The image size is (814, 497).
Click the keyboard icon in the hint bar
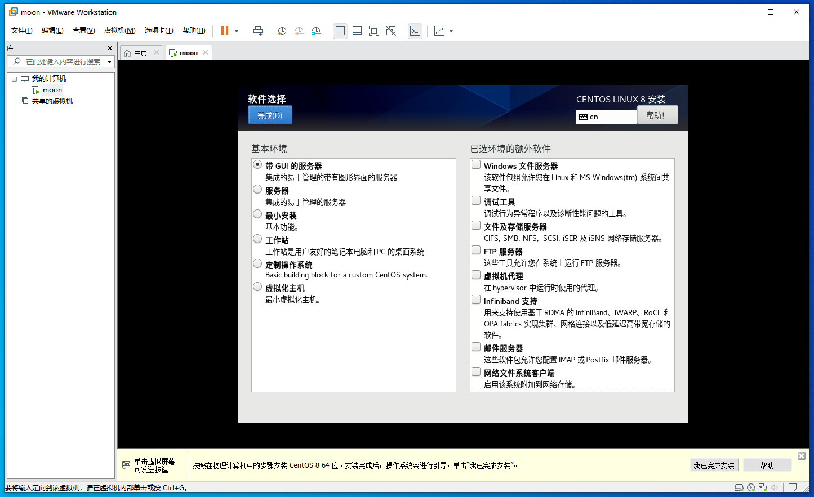click(x=126, y=465)
